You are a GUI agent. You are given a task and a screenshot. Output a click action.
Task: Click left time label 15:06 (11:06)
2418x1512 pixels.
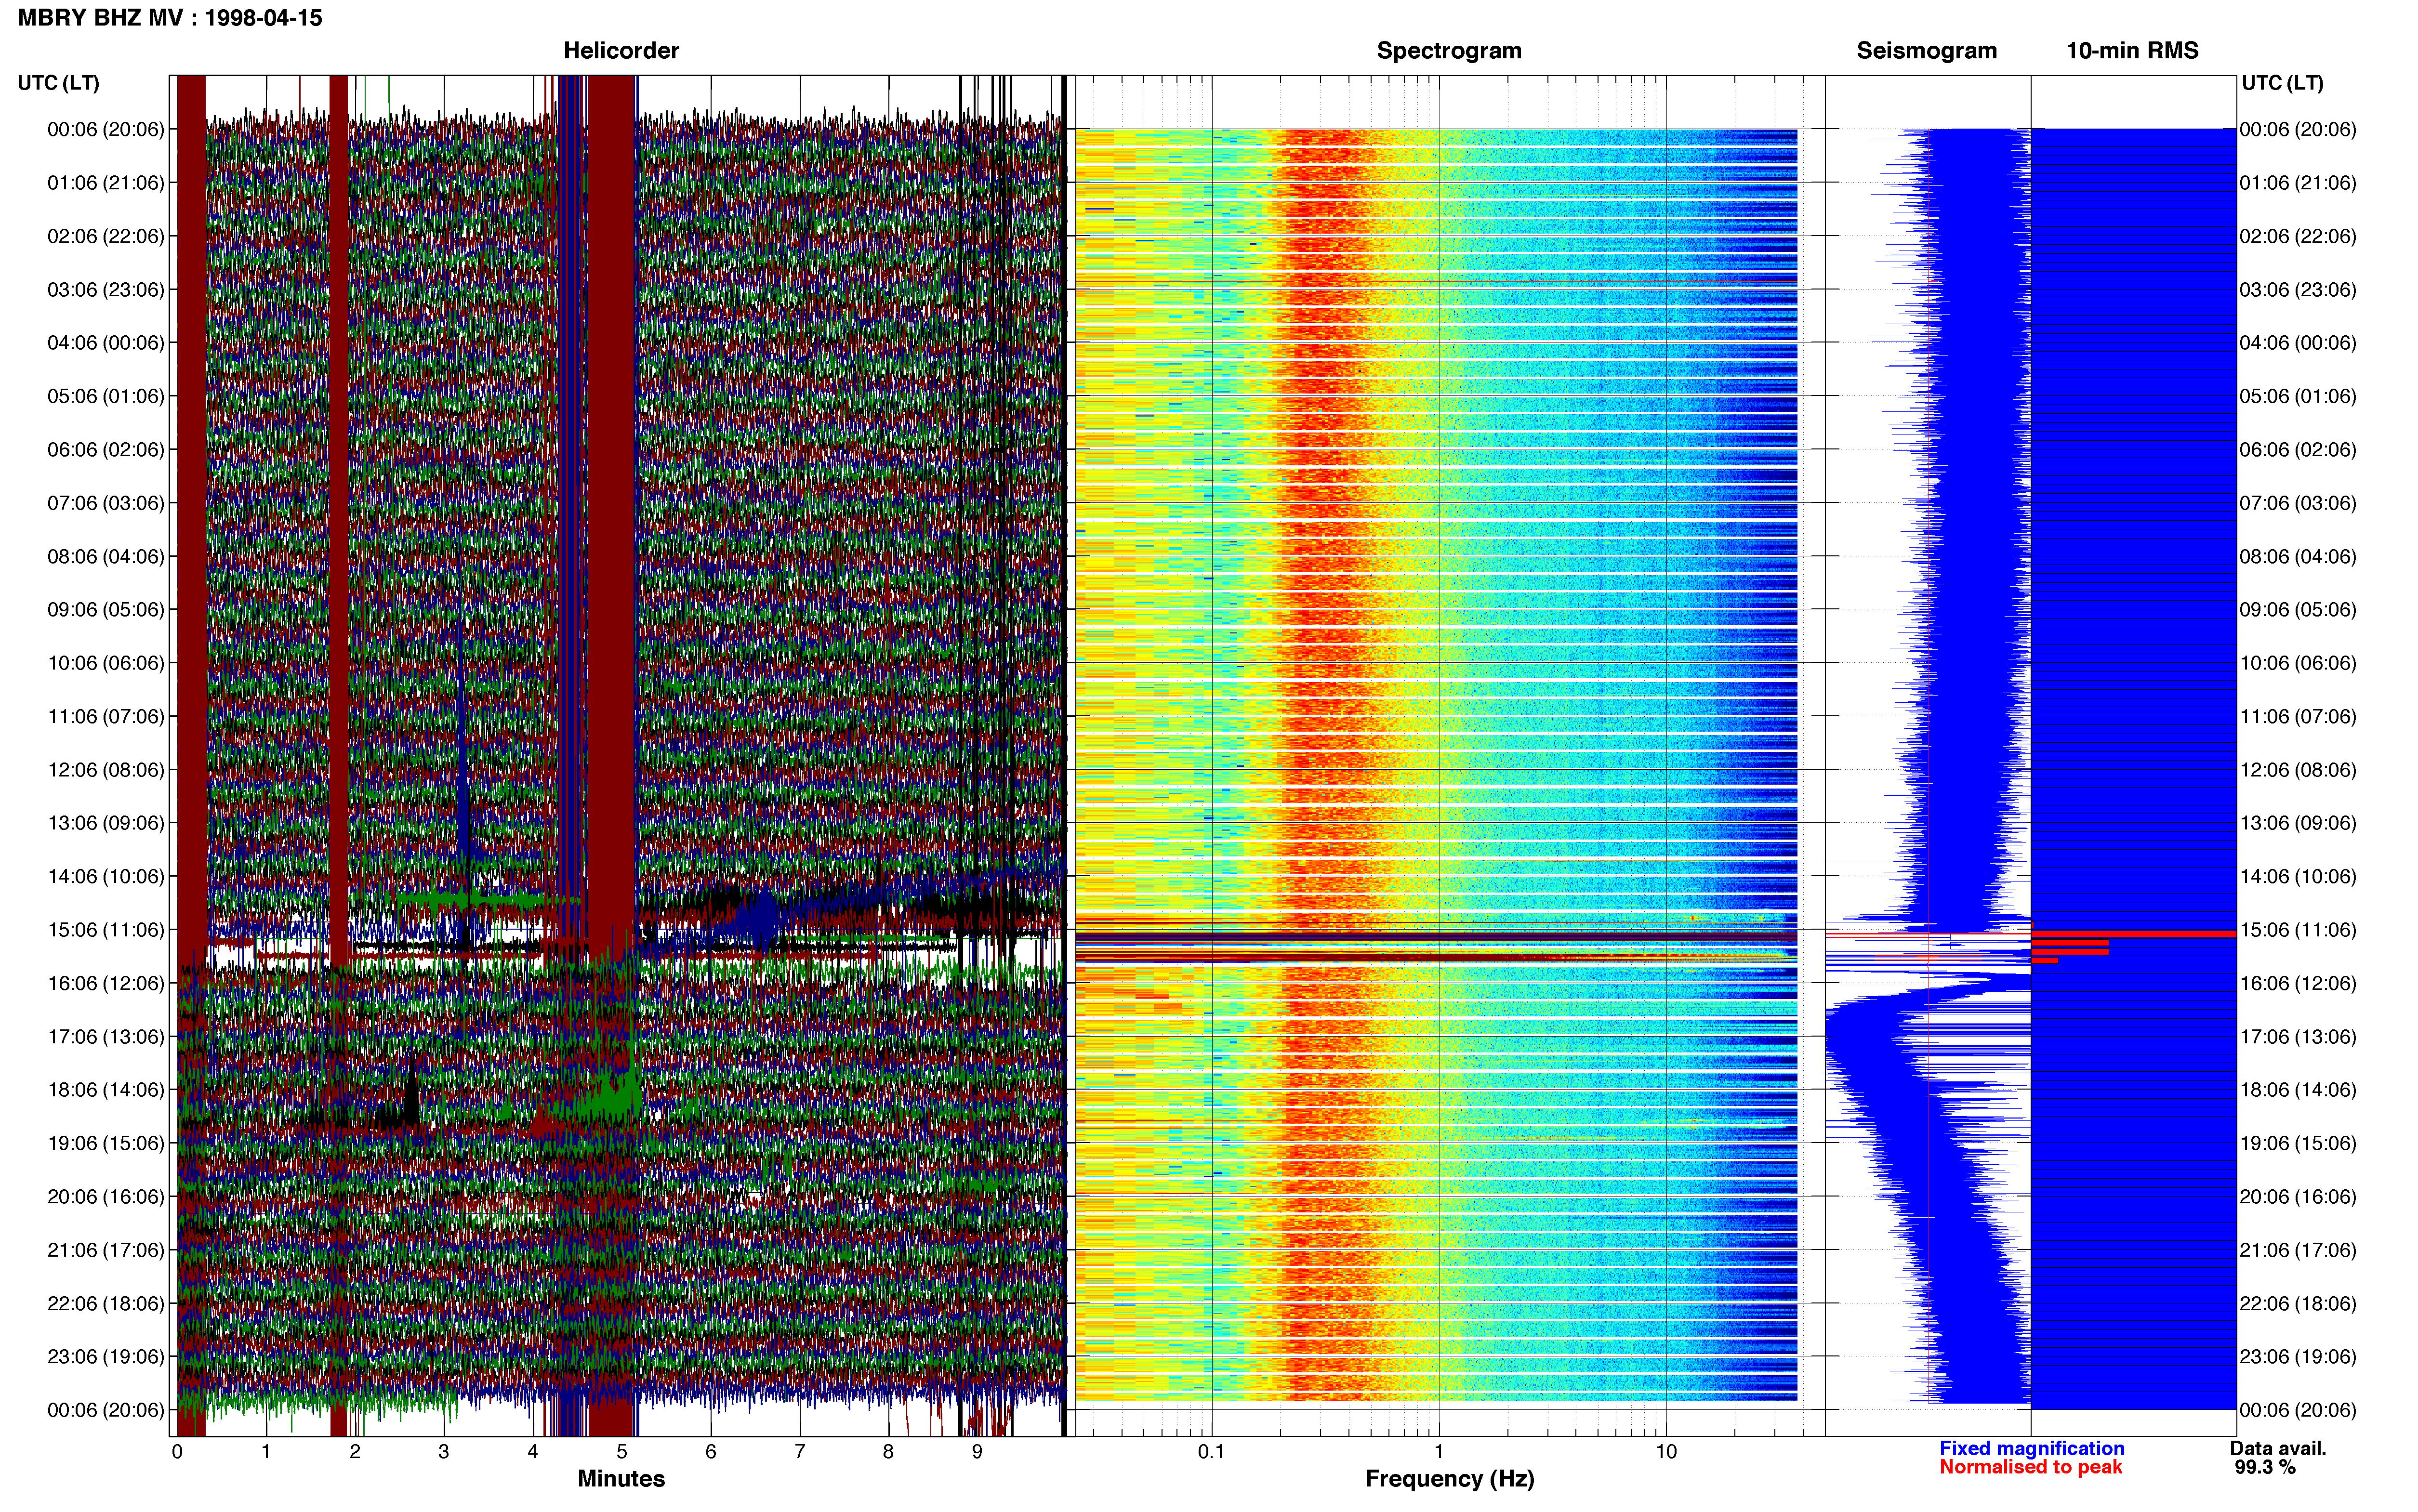click(x=106, y=930)
